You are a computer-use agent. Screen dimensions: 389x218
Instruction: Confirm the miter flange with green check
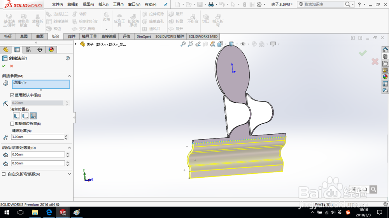tap(4, 66)
